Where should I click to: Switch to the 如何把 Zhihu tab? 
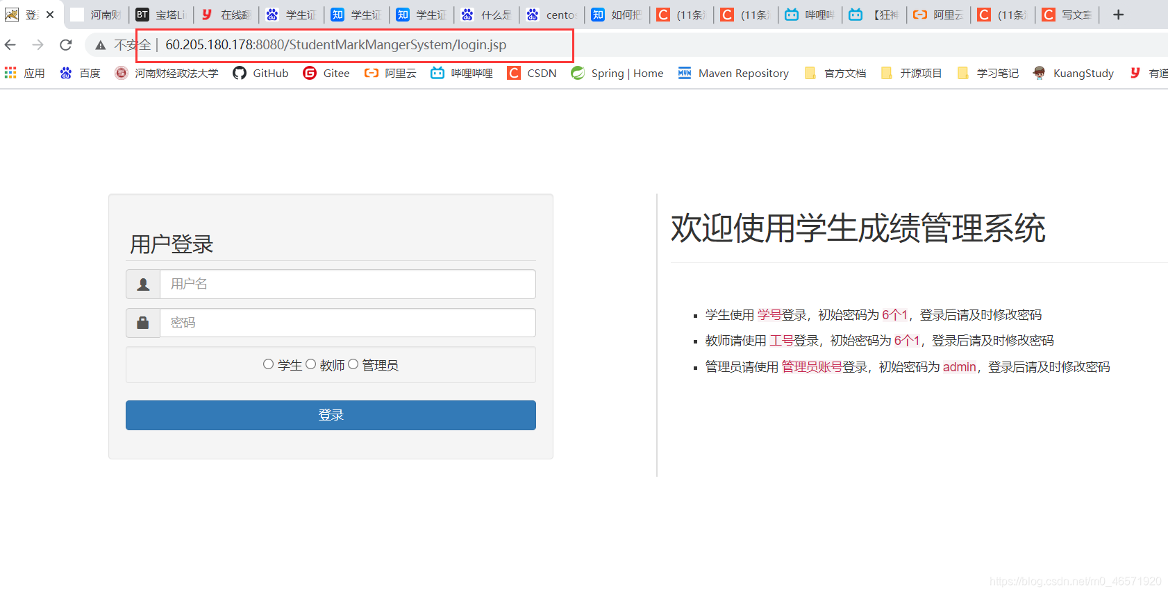617,15
